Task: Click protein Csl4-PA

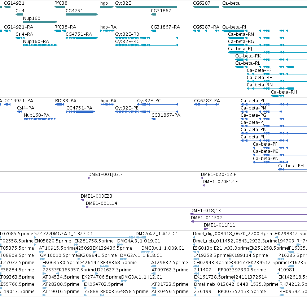Action: 26,108
